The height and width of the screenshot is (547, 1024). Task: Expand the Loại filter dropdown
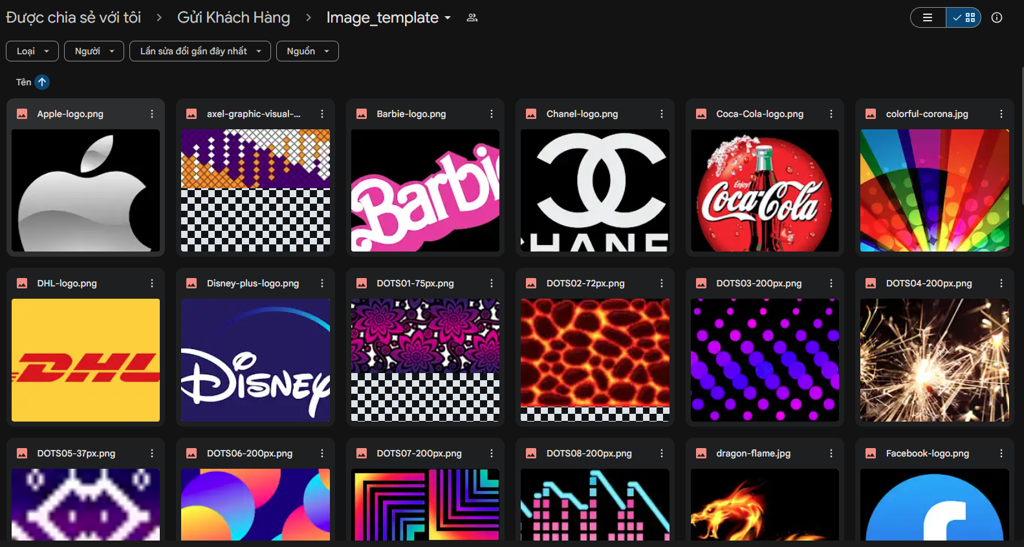pos(32,51)
